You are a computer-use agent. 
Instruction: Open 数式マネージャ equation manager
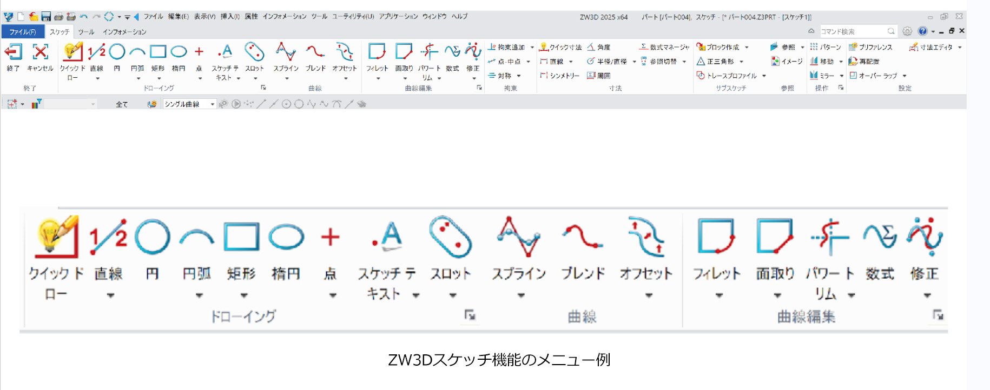pos(664,47)
